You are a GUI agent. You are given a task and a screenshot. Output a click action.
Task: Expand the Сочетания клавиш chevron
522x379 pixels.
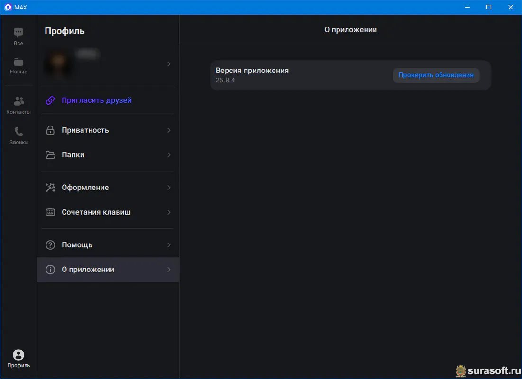pos(169,212)
